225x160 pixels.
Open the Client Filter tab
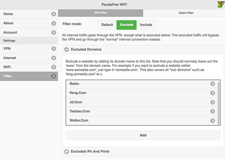(x=186, y=13)
